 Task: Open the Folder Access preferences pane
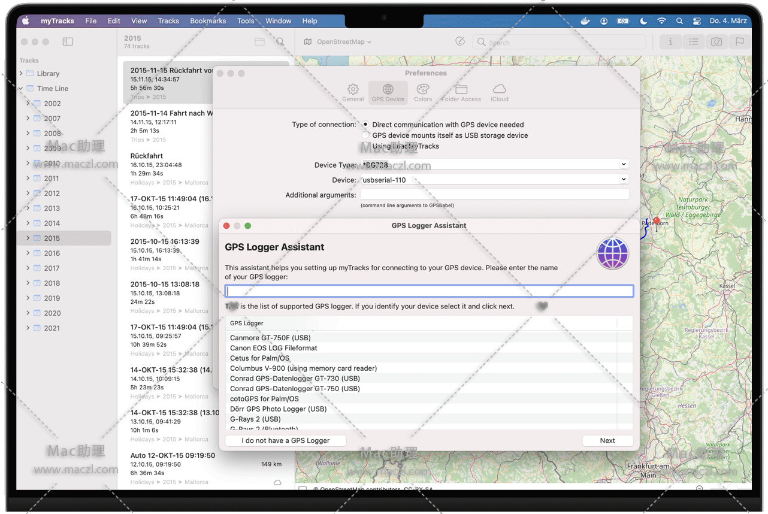[461, 92]
